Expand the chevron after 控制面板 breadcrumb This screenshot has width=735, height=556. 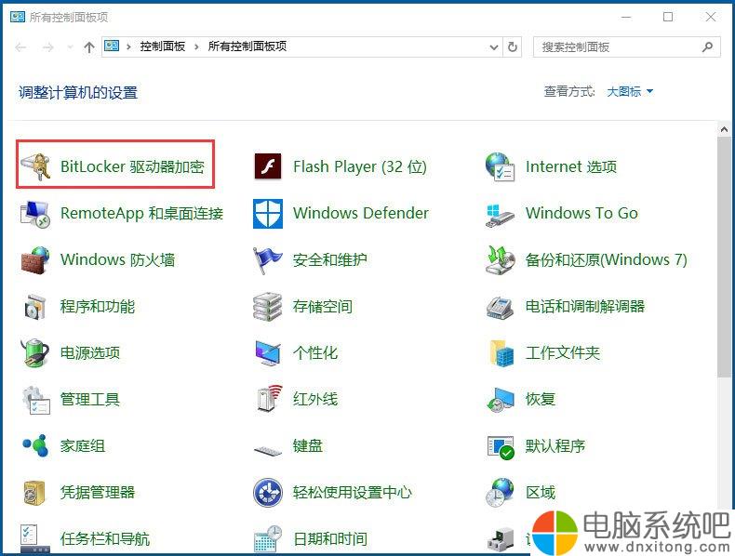pyautogui.click(x=196, y=46)
